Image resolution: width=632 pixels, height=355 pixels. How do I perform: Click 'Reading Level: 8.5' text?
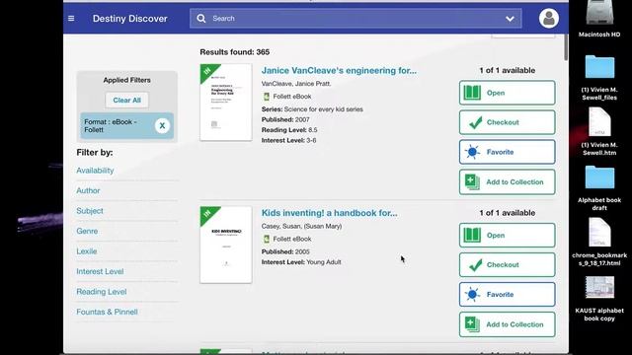(x=289, y=130)
